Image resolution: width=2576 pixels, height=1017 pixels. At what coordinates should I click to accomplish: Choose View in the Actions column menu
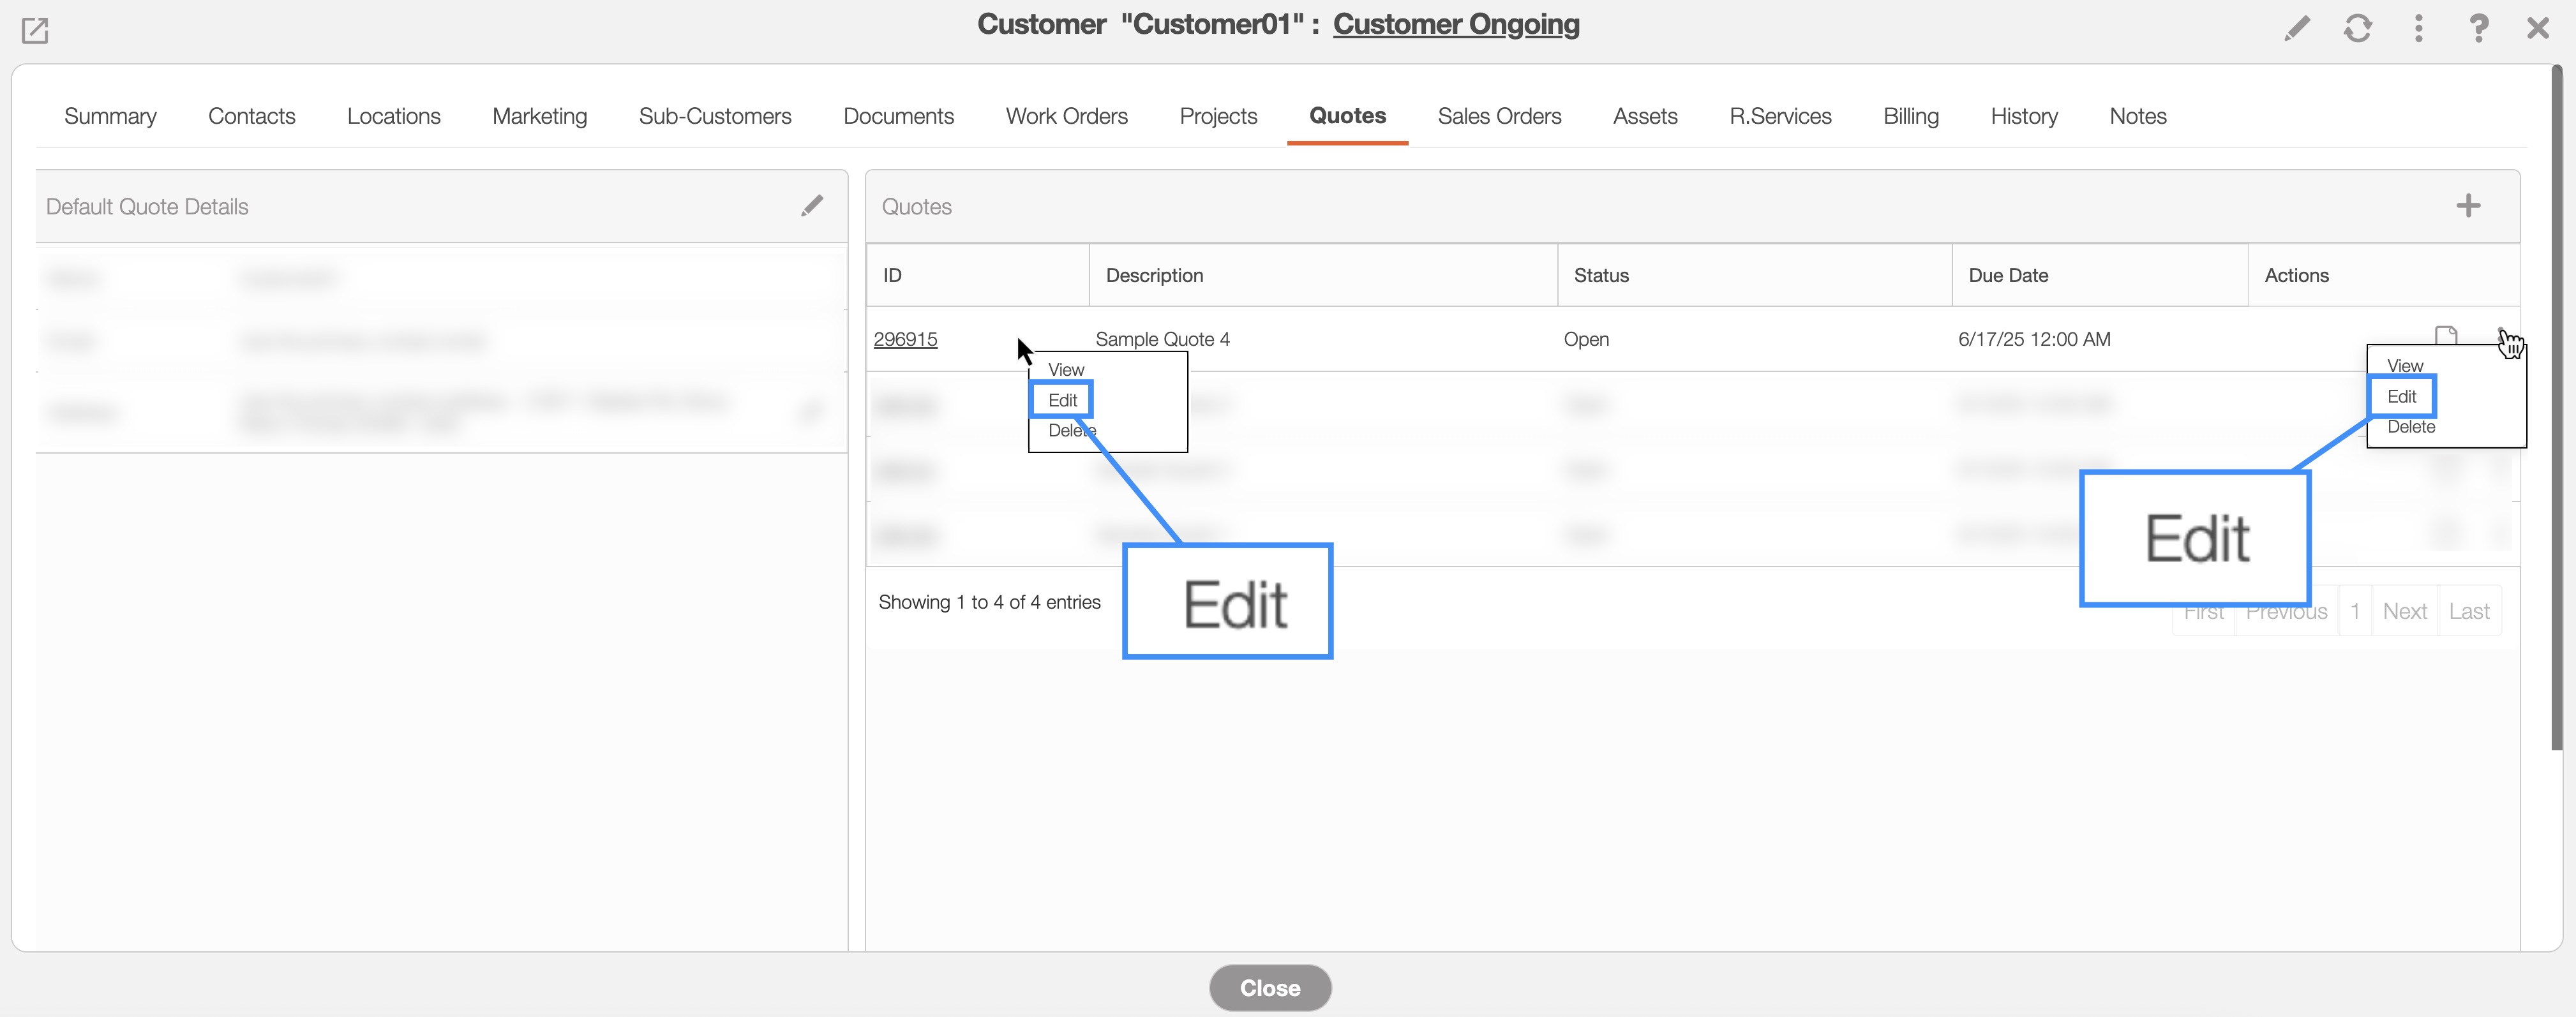coord(2405,366)
